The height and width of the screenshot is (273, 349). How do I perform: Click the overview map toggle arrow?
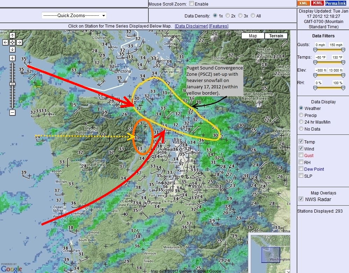coord(287,271)
